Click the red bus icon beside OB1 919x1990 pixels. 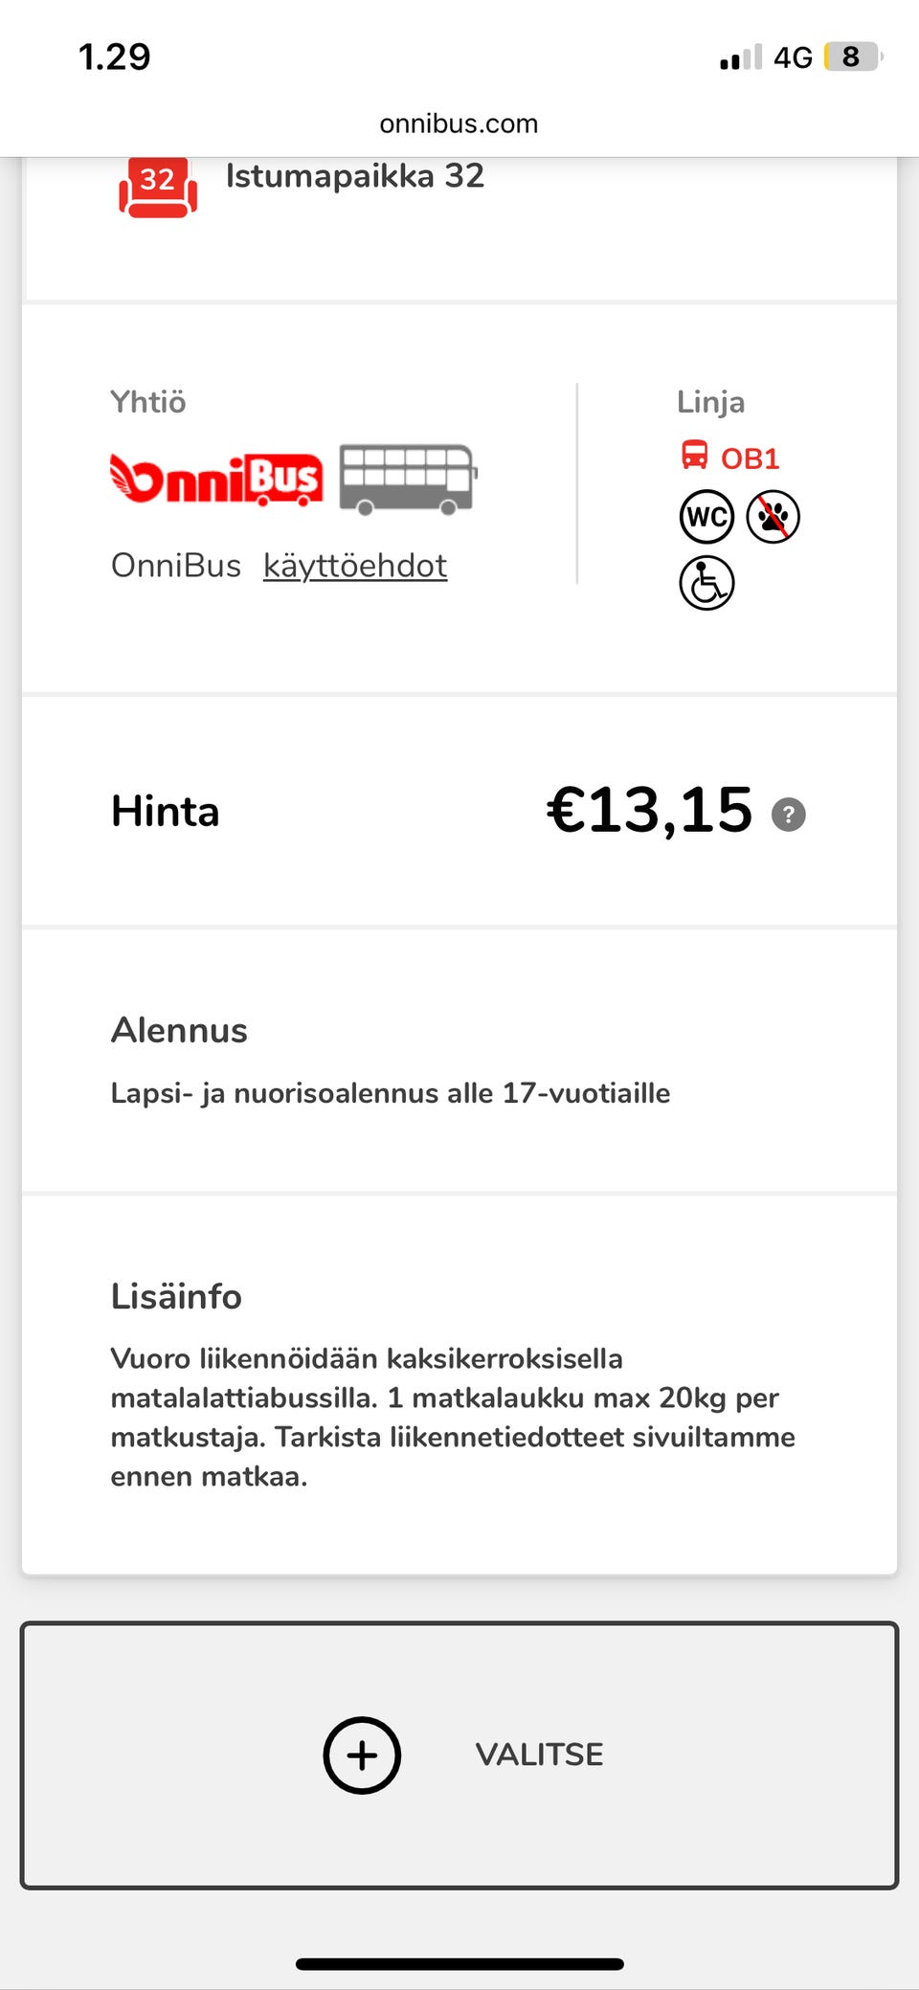pyautogui.click(x=694, y=455)
